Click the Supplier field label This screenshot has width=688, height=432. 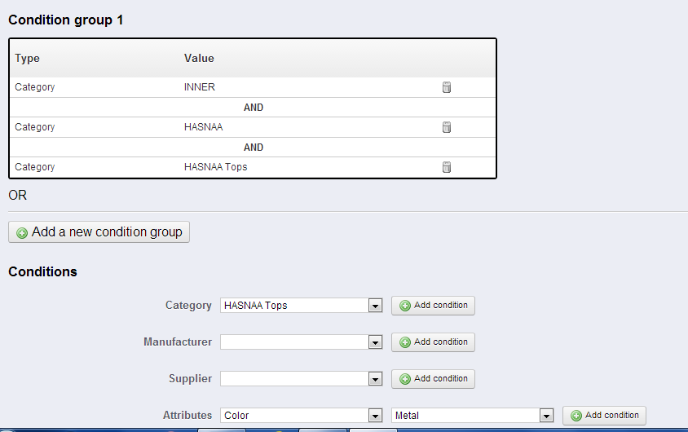pyautogui.click(x=191, y=379)
